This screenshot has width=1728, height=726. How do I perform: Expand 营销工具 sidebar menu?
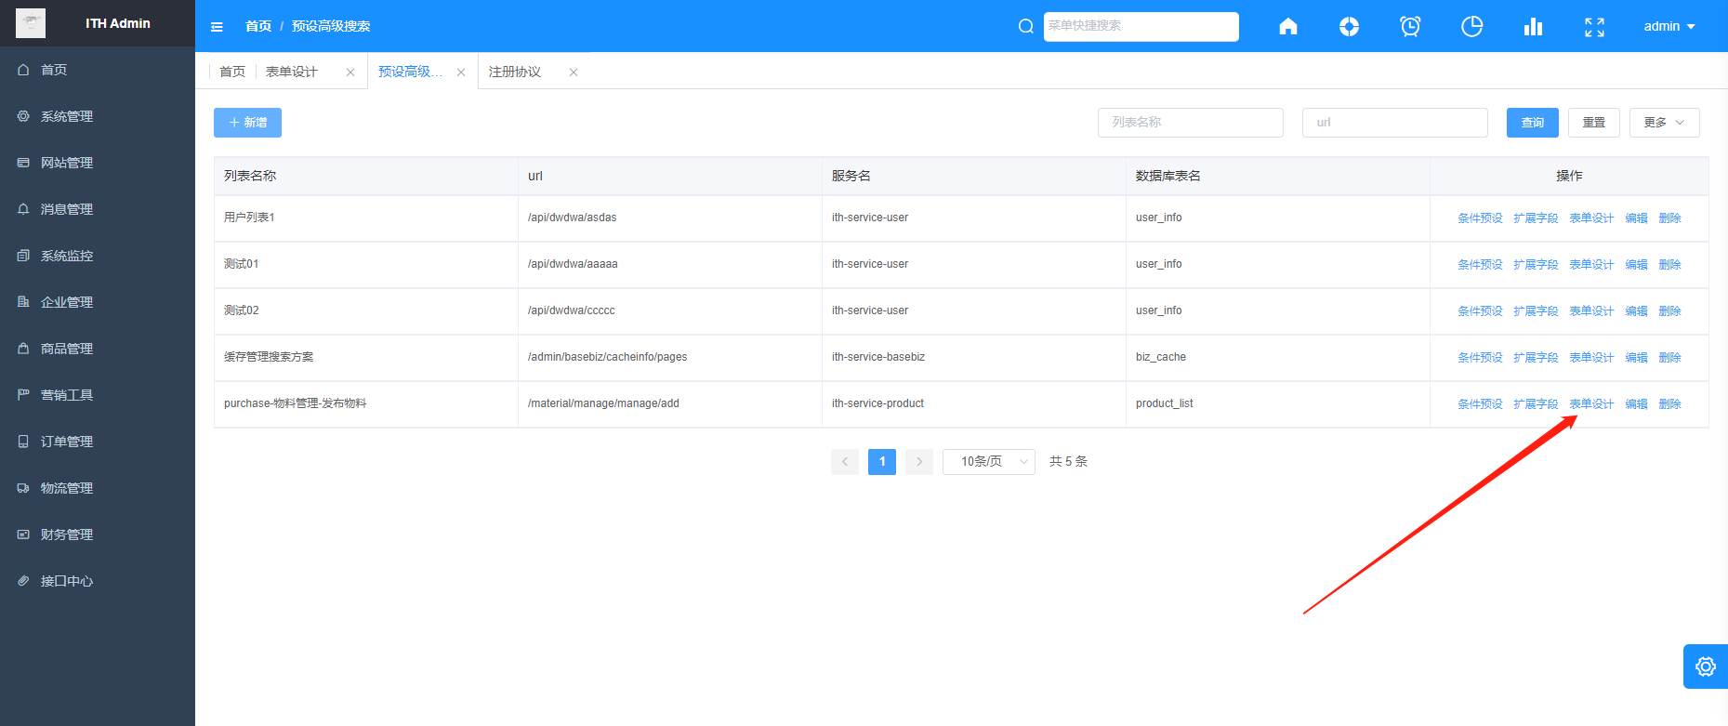tap(98, 395)
